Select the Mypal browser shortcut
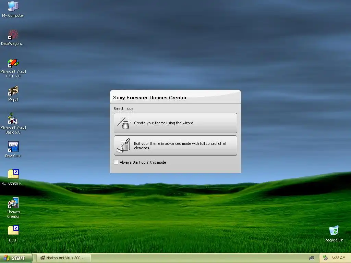Image resolution: width=351 pixels, height=263 pixels. (13, 94)
